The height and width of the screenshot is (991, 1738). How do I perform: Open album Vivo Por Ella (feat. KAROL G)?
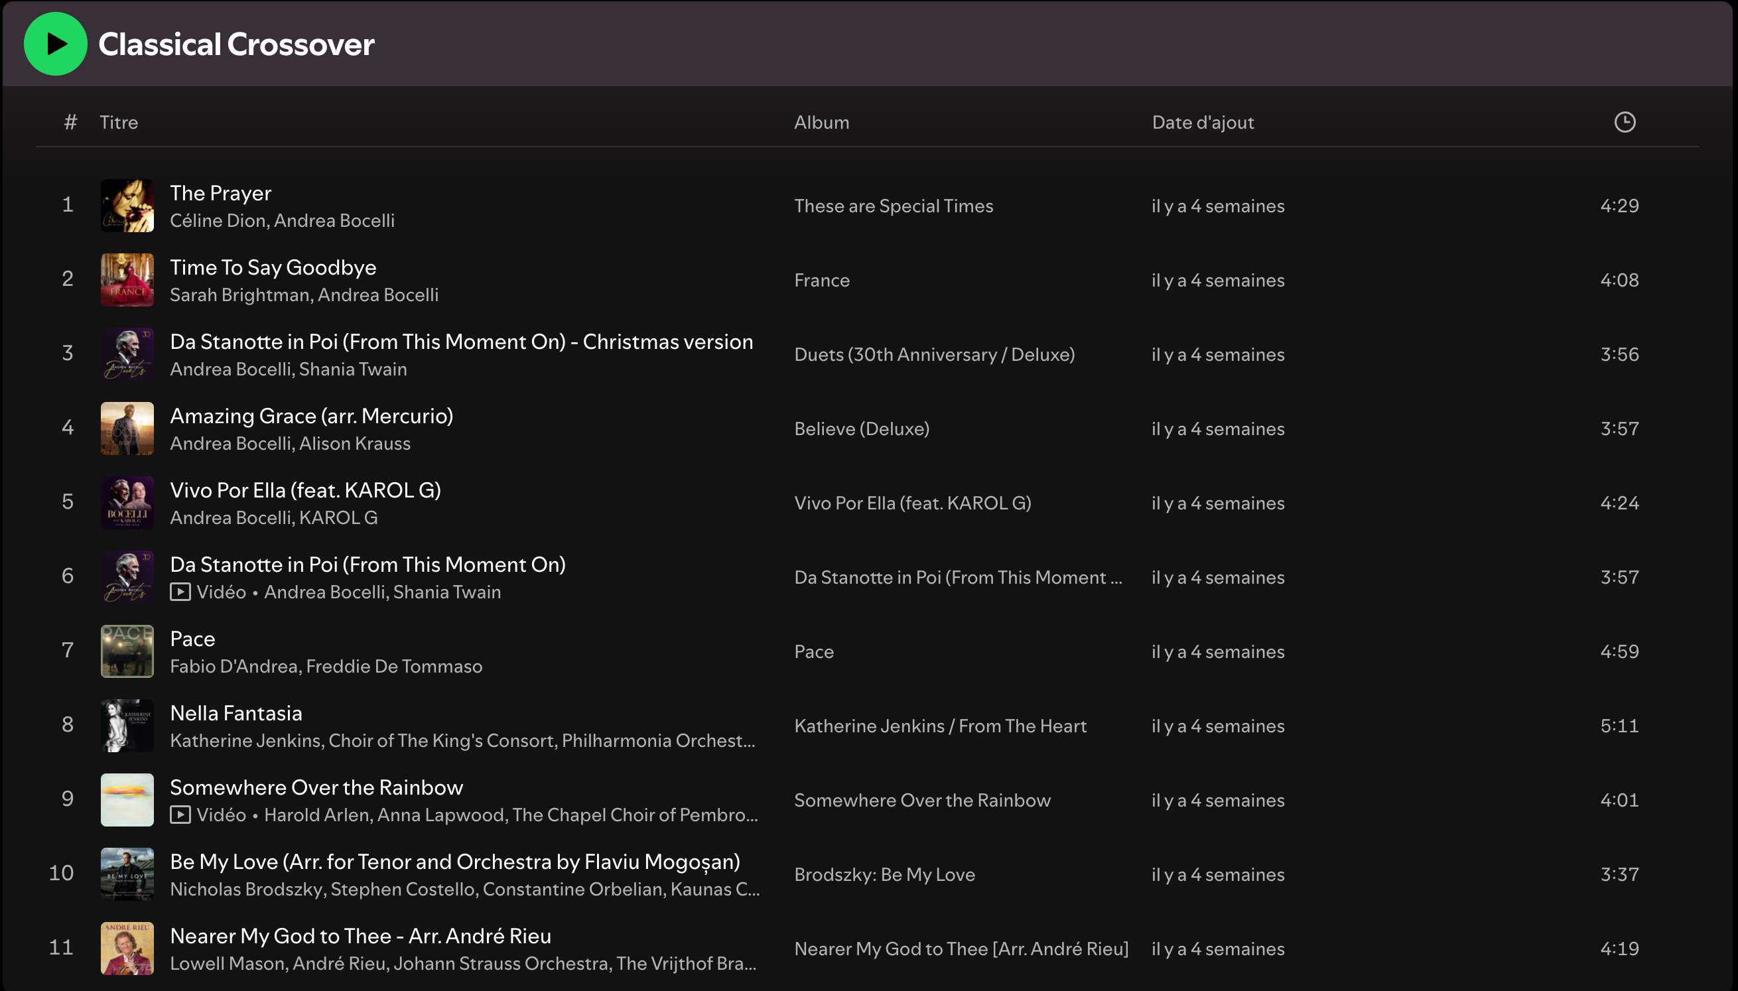pyautogui.click(x=913, y=503)
